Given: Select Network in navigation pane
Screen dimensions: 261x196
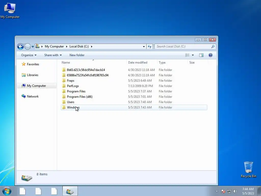Looking at the screenshot, I should 30,96.
